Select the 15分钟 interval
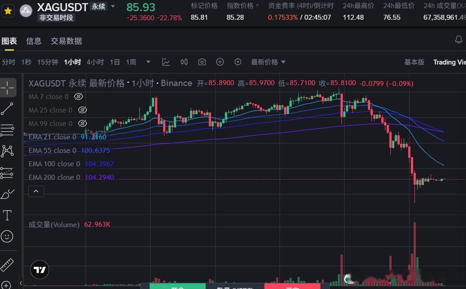Screen dimensions: 466x289 (x=47, y=62)
